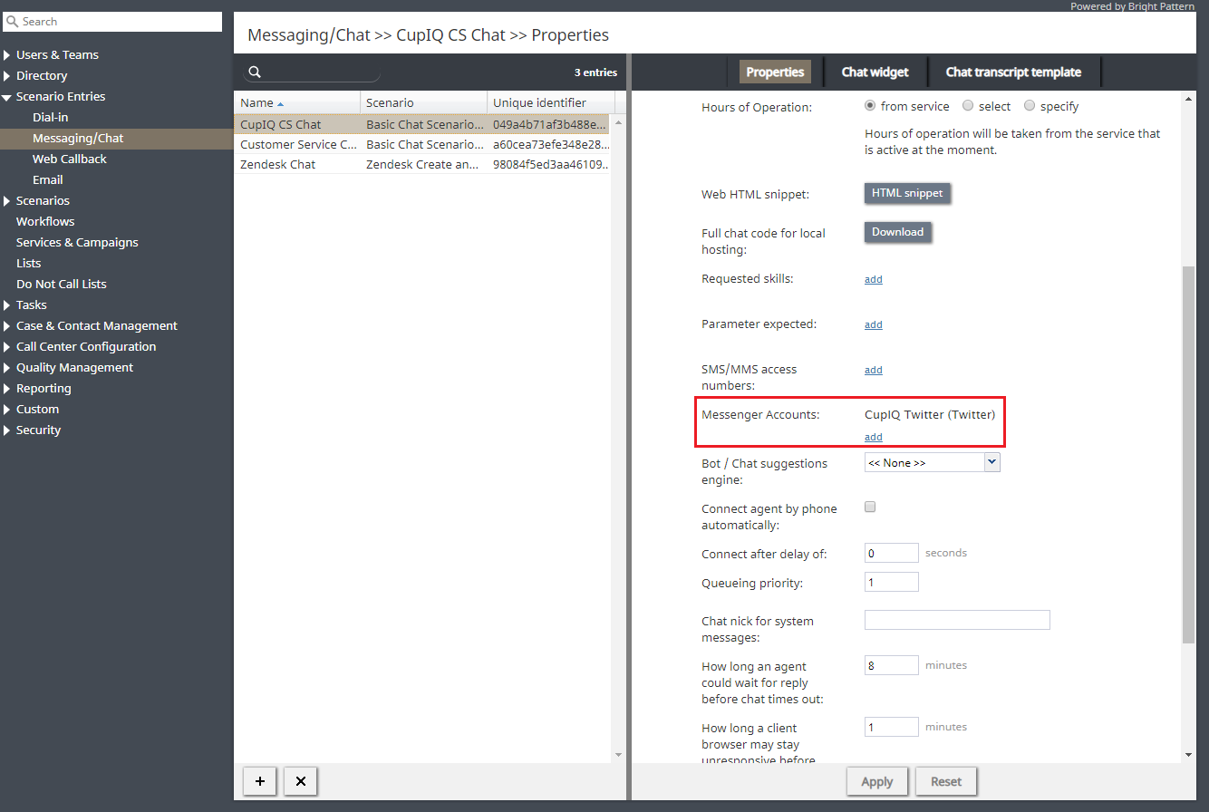
Task: Open Dial-in scenario entries
Action: coord(51,117)
